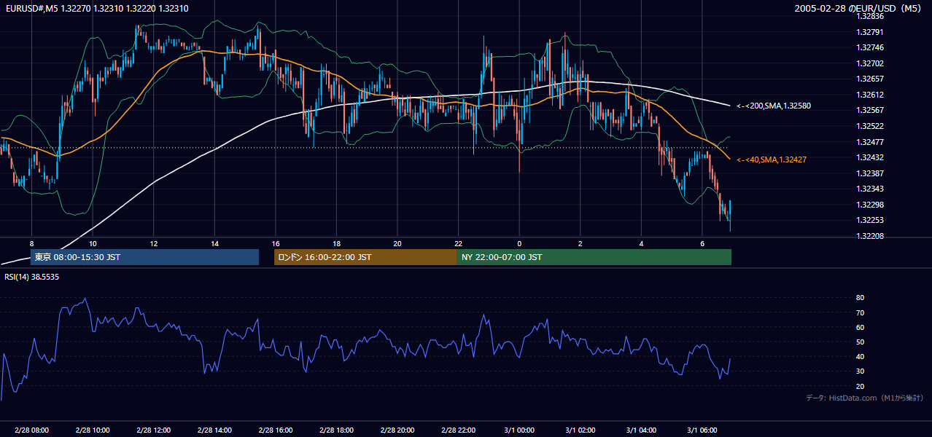Select the 200 SMA label showing 1.32580

click(x=773, y=106)
